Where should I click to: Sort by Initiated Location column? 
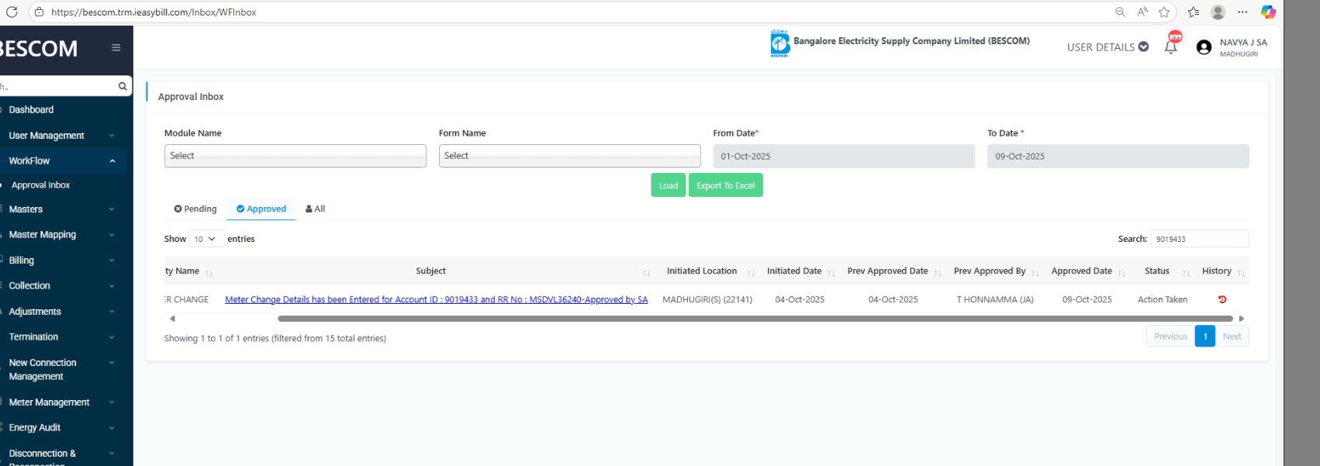click(x=751, y=273)
